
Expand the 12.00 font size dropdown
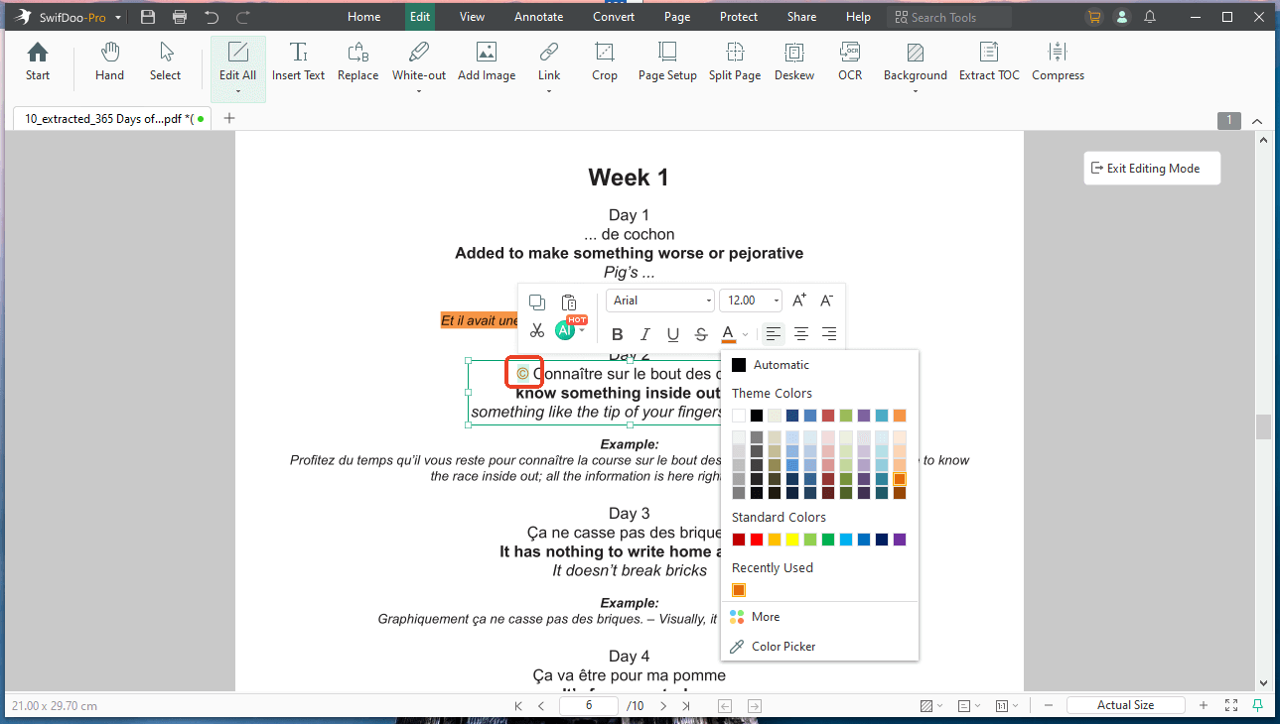pyautogui.click(x=776, y=301)
